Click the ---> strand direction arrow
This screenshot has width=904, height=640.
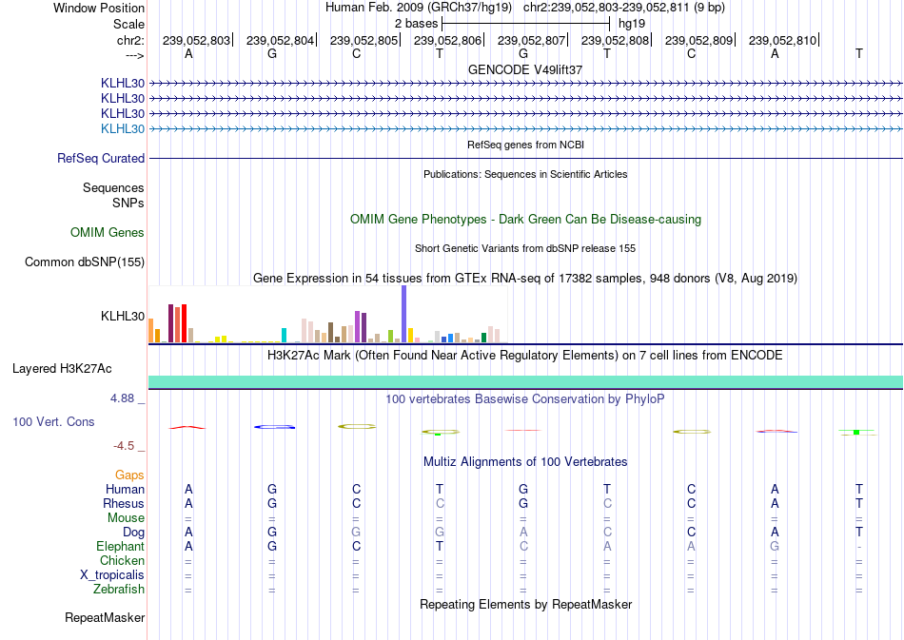coord(134,55)
